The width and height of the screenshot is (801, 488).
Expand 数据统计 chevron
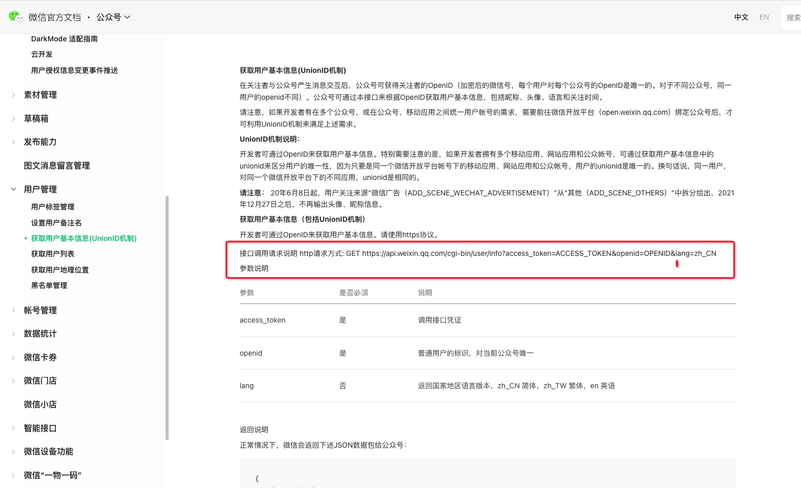click(13, 333)
